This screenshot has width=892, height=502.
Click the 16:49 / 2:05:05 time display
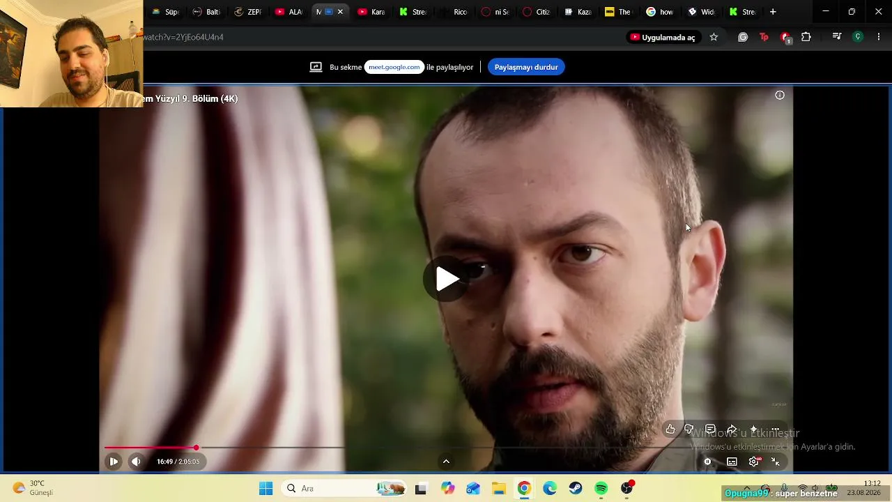click(178, 462)
